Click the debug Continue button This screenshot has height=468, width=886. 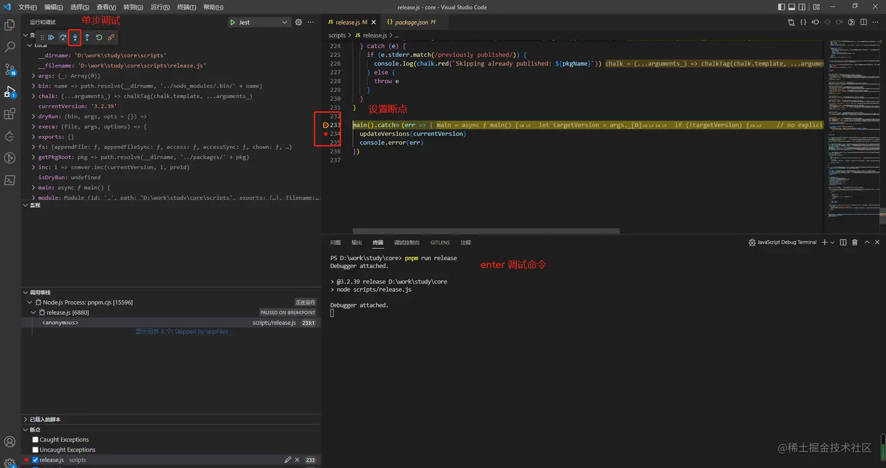click(52, 37)
